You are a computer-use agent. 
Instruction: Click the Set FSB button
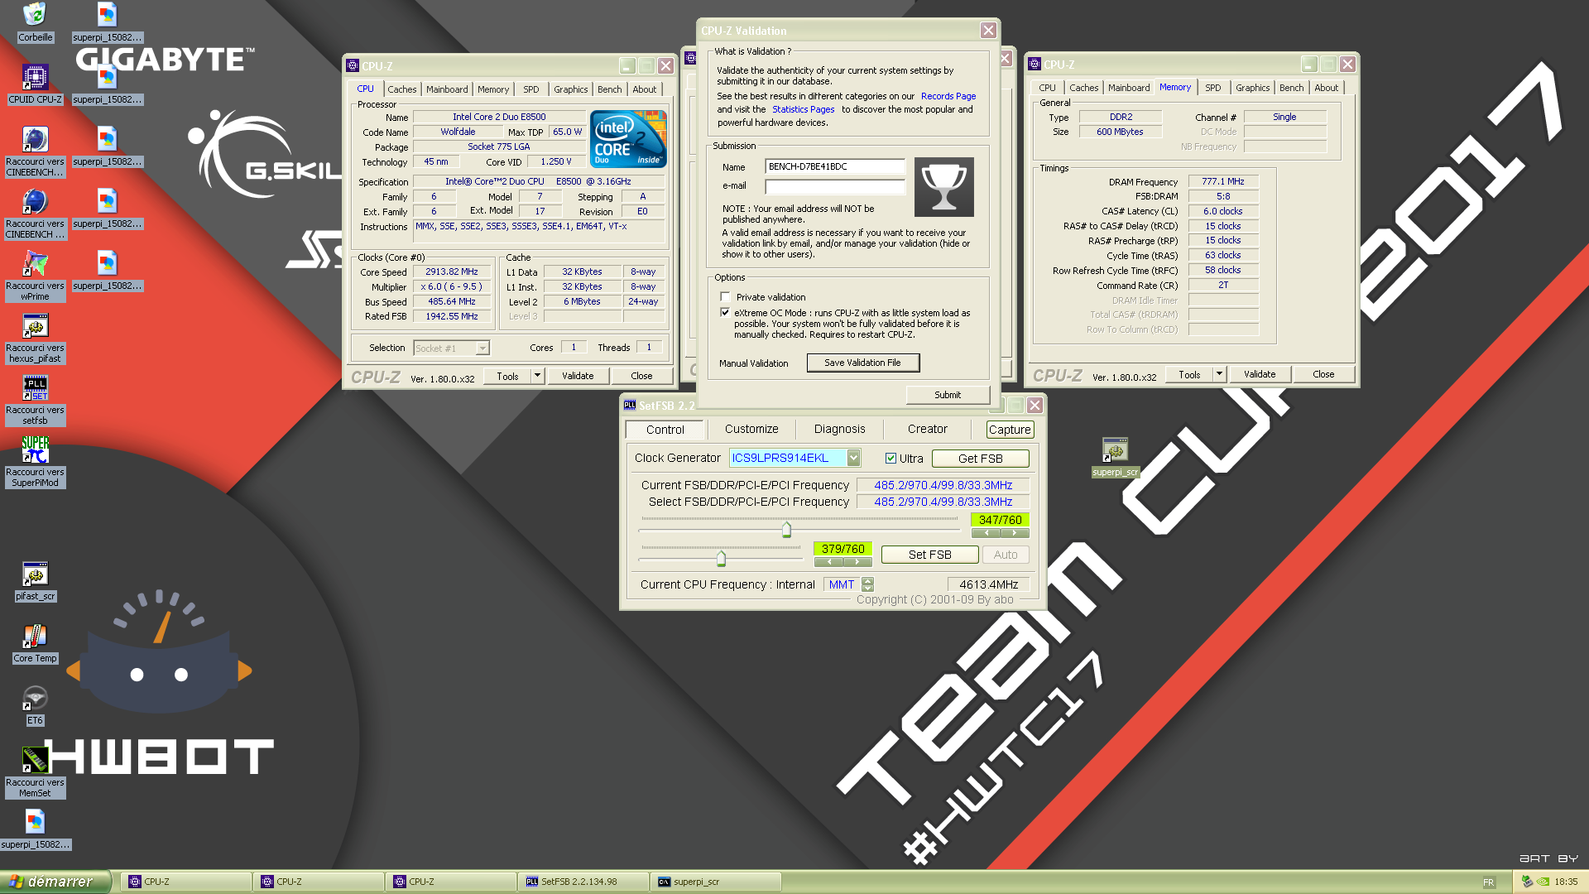(x=929, y=555)
